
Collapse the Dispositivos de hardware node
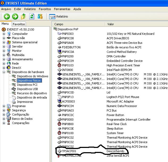[4, 72]
